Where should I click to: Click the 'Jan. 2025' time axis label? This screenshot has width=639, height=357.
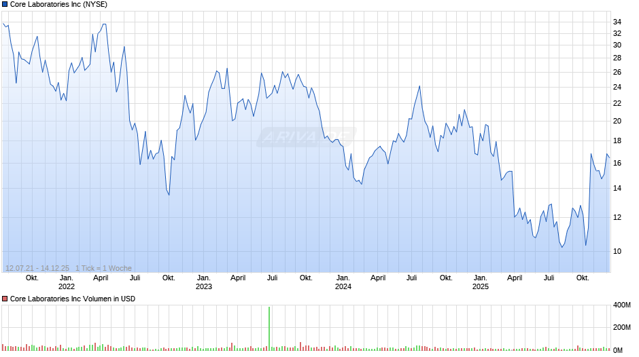(x=481, y=282)
